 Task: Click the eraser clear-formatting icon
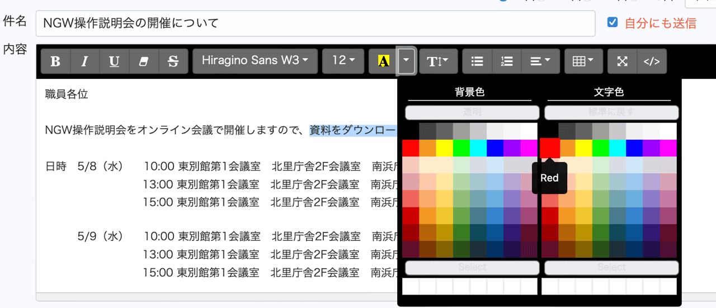tap(144, 61)
